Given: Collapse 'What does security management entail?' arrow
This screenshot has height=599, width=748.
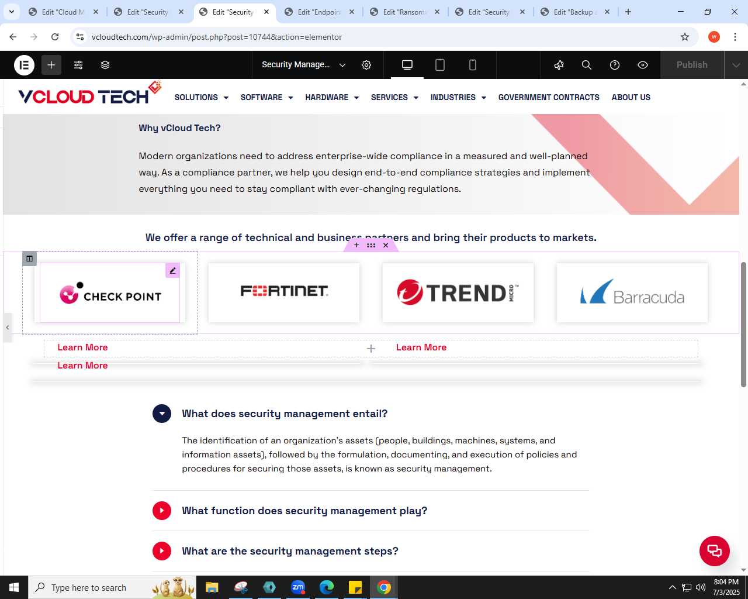Looking at the screenshot, I should 162,414.
